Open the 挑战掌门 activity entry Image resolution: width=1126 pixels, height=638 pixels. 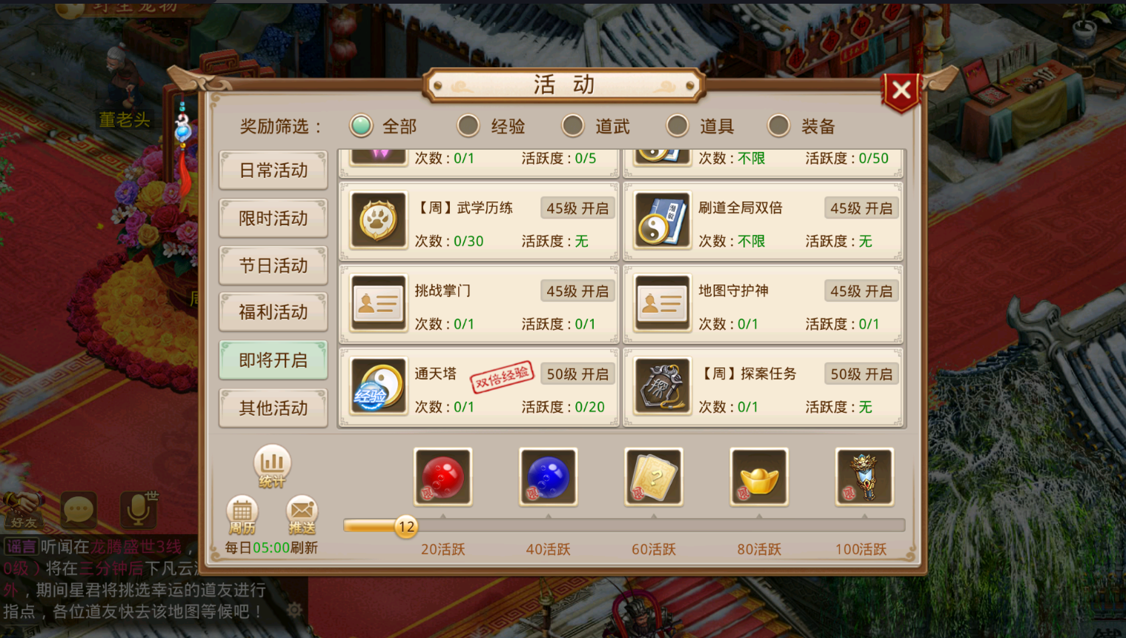click(x=479, y=304)
